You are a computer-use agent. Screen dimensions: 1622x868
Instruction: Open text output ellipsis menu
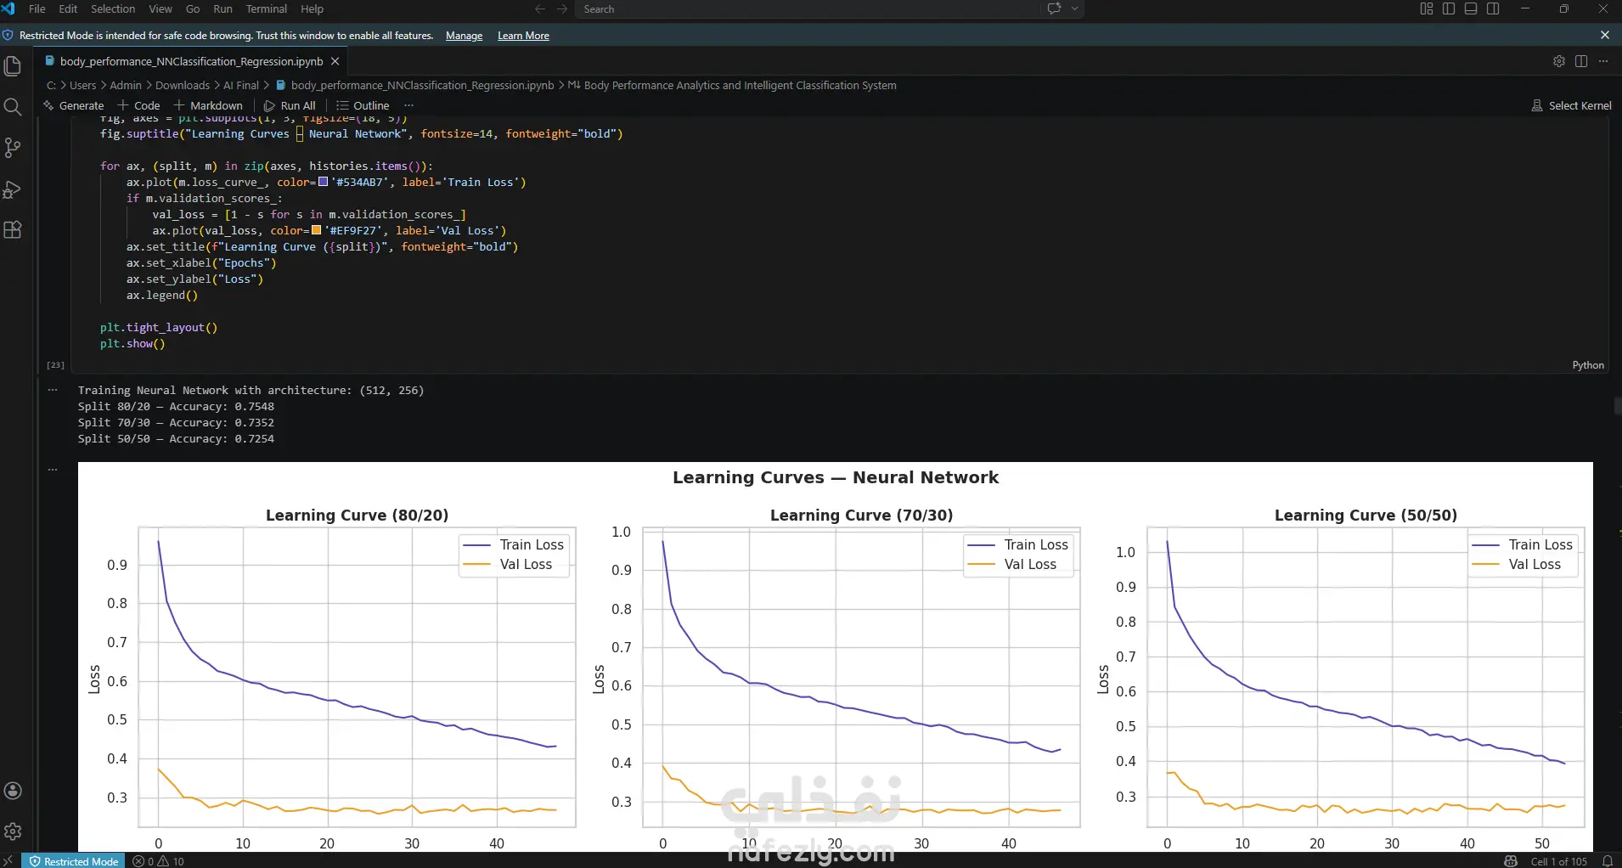[x=53, y=391]
